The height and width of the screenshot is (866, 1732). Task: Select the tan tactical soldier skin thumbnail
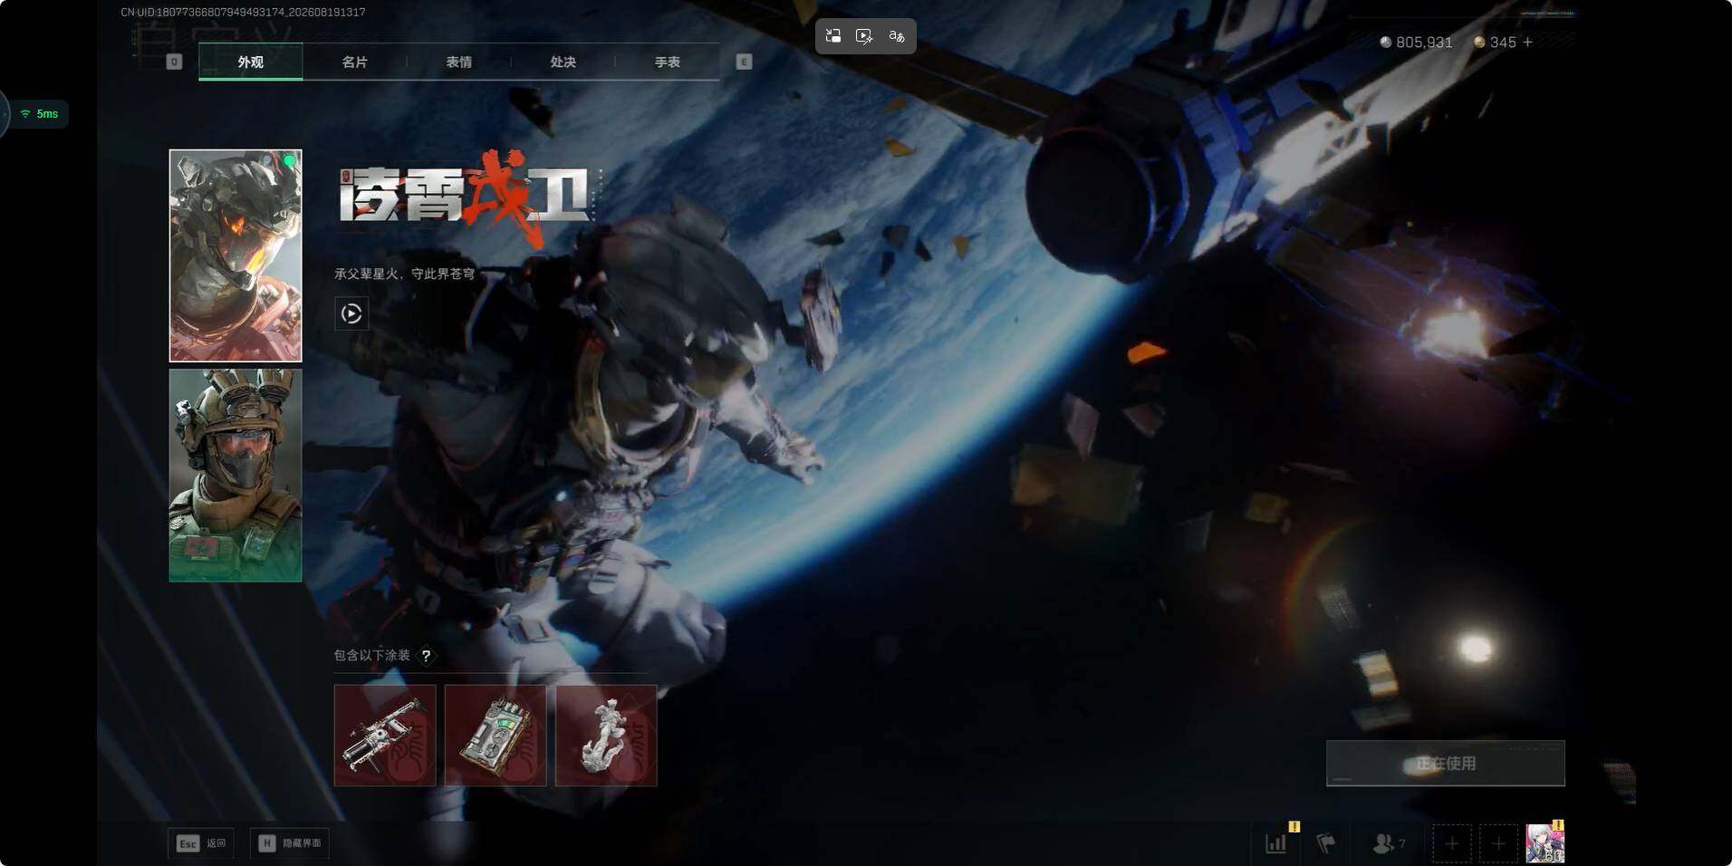click(x=236, y=475)
